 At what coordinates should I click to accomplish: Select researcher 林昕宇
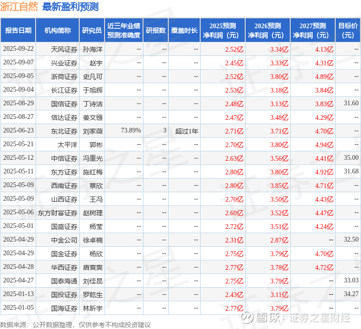coord(93,308)
